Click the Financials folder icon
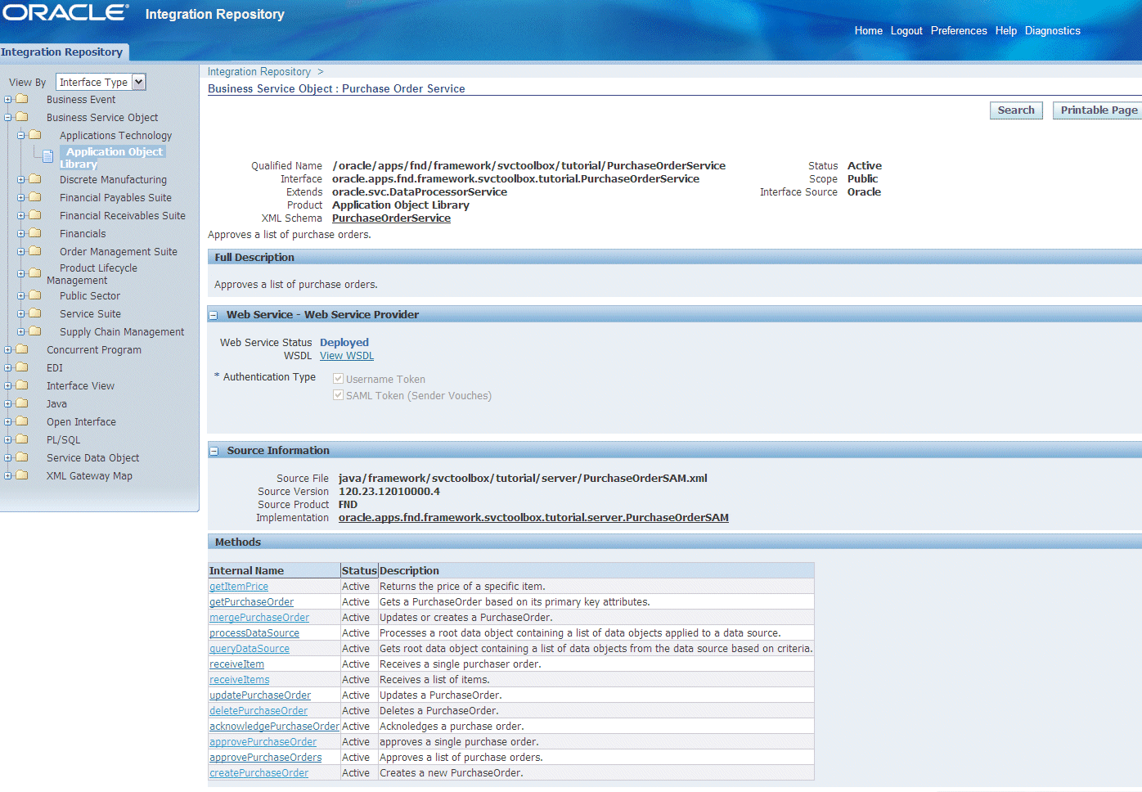The image size is (1142, 792). tap(35, 233)
